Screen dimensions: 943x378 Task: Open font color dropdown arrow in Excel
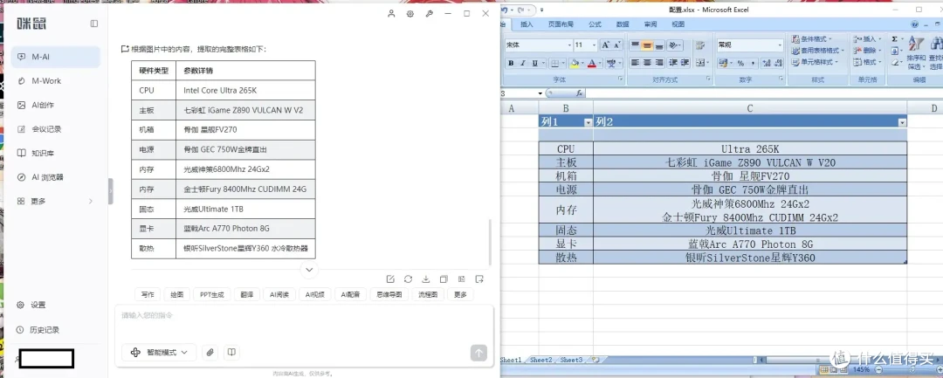click(x=600, y=63)
